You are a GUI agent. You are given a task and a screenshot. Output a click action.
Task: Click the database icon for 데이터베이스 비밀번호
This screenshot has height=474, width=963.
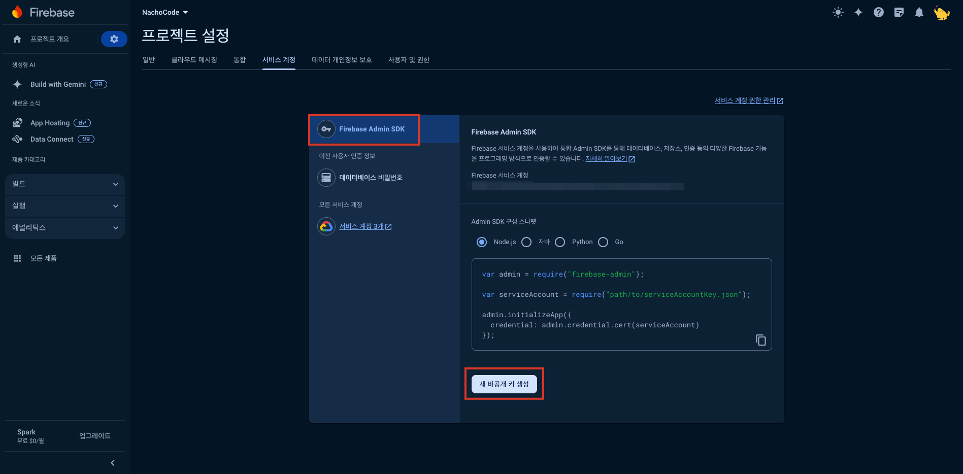pos(326,178)
